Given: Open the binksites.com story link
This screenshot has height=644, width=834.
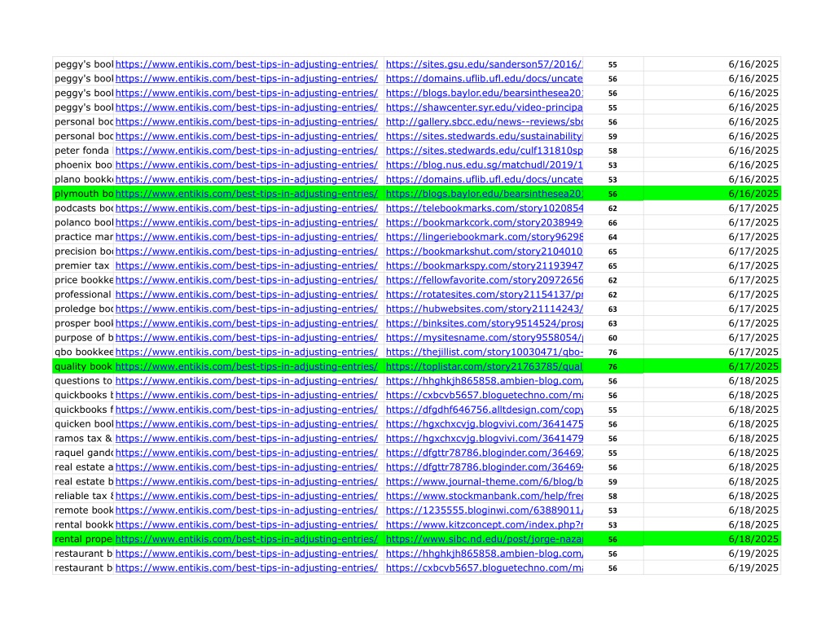Looking at the screenshot, I should (x=484, y=322).
